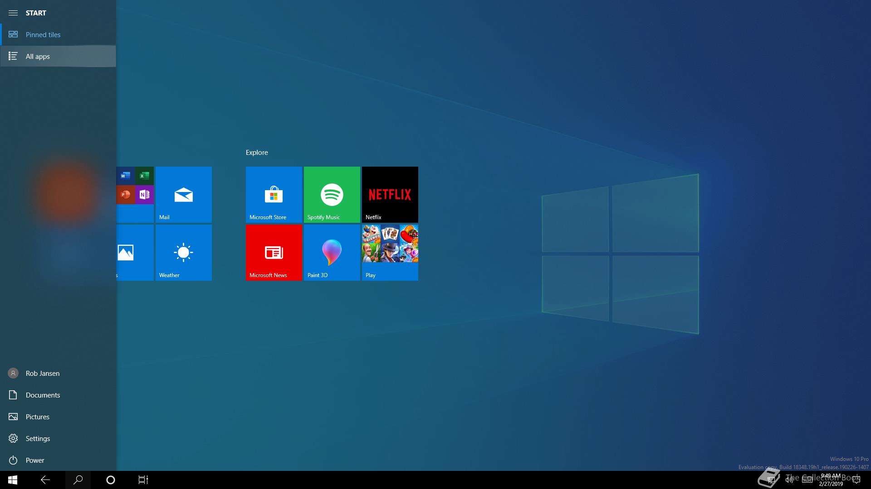Open the touch keyboard from the tray
This screenshot has height=489, width=871.
pyautogui.click(x=807, y=480)
